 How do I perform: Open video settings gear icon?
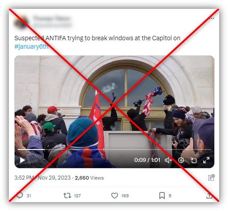[x=181, y=160]
